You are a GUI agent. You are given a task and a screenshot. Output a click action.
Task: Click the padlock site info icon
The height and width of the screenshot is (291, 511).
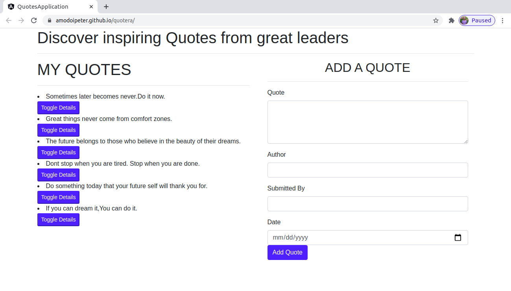[50, 20]
